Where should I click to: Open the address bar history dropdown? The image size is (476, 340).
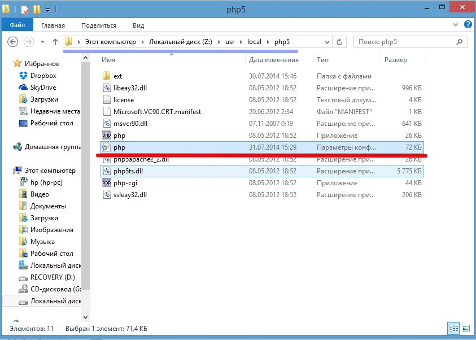327,42
